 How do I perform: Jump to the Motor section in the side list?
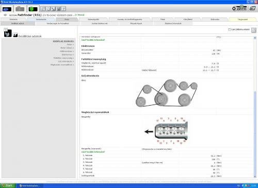70,44
